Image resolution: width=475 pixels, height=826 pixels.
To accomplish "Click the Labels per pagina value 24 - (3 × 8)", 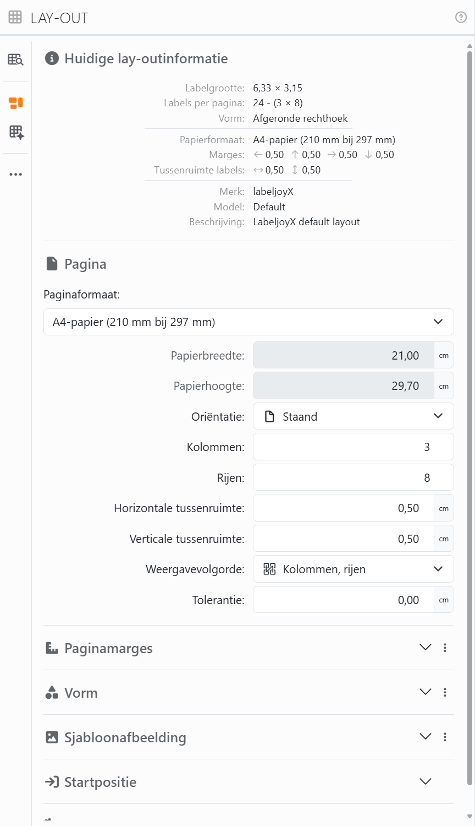I will (x=278, y=103).
